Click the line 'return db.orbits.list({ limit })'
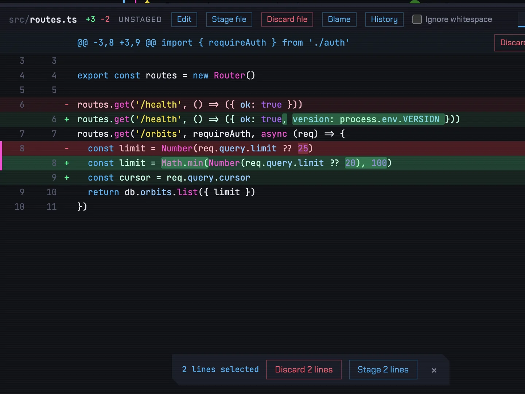The width and height of the screenshot is (525, 394). (262, 192)
